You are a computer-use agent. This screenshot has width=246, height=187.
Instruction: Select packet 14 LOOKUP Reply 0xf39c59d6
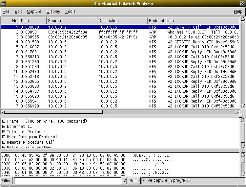(120, 91)
